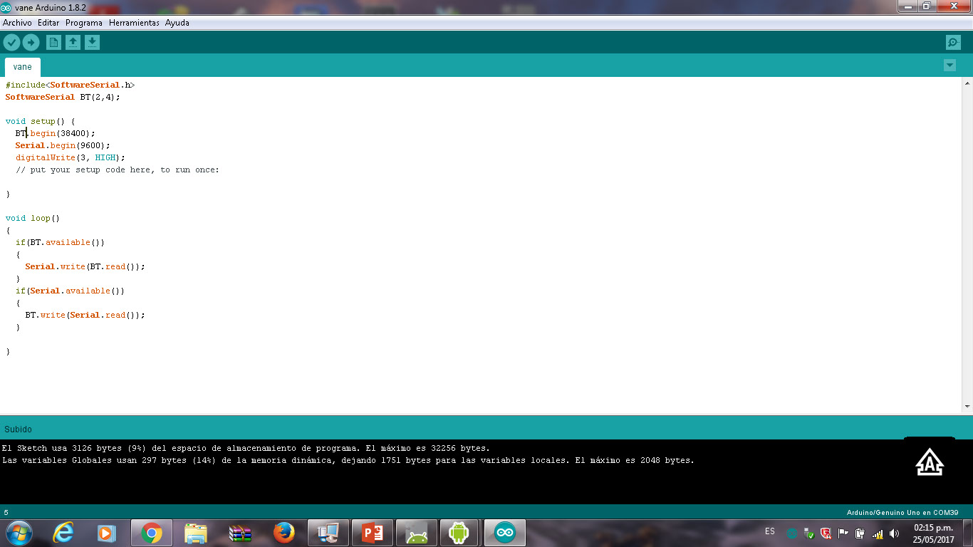This screenshot has height=547, width=973.
Task: Create a new sketch with the New icon
Action: click(x=53, y=43)
